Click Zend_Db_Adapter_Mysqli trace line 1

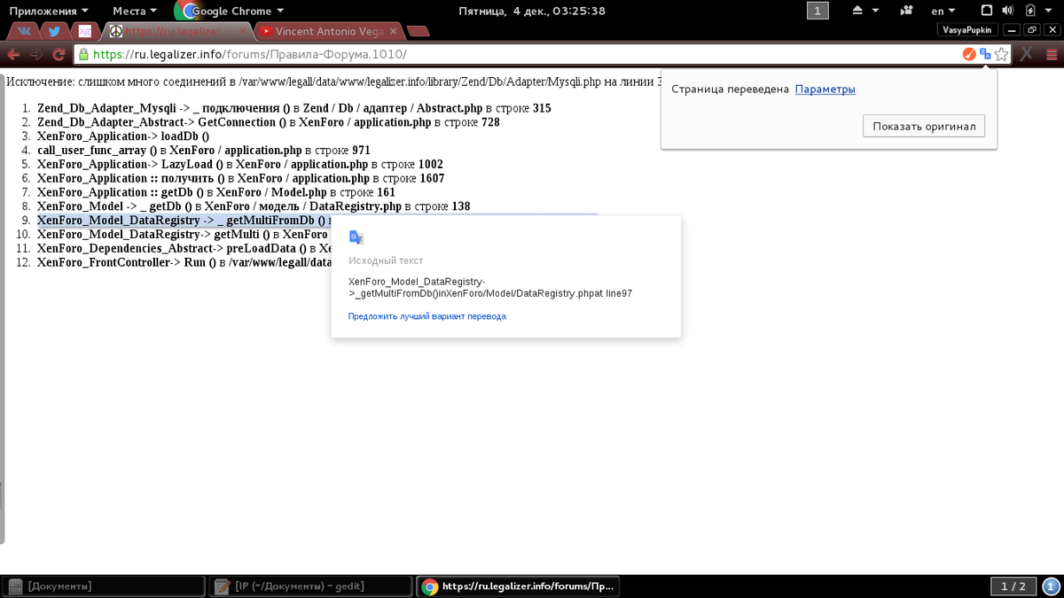293,108
